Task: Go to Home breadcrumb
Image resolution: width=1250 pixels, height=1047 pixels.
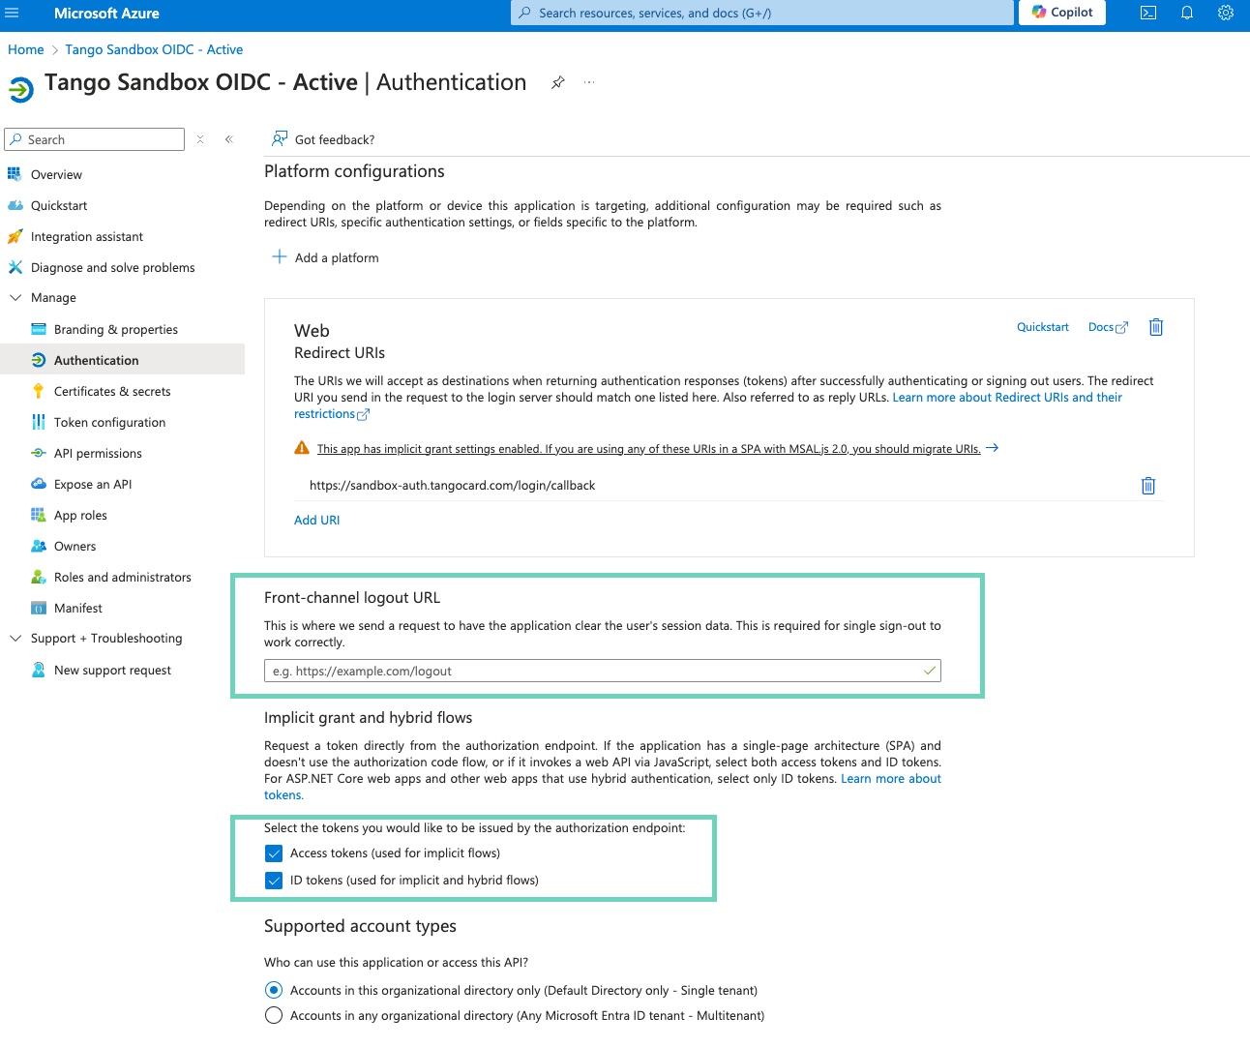Action: [x=26, y=49]
